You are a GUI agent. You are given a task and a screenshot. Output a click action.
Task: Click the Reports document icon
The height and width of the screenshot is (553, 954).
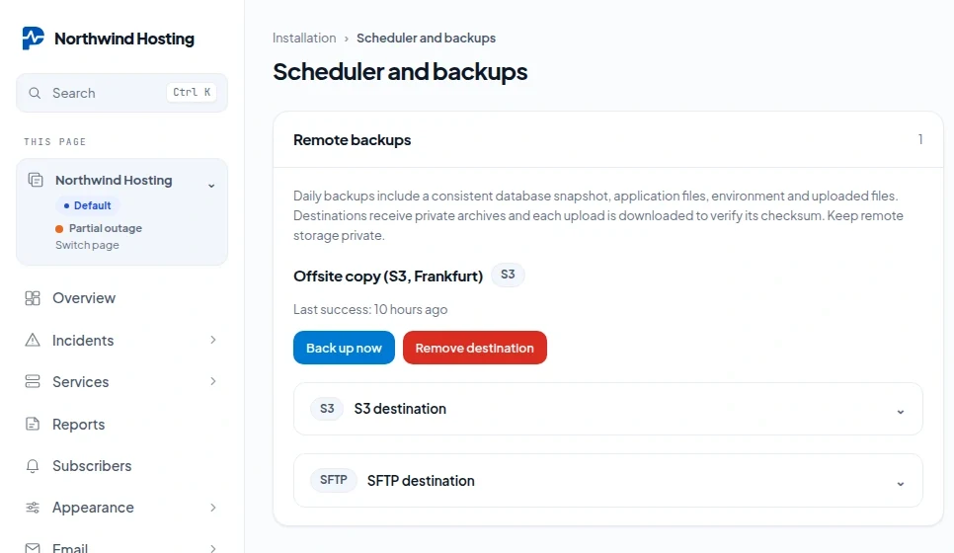click(33, 424)
